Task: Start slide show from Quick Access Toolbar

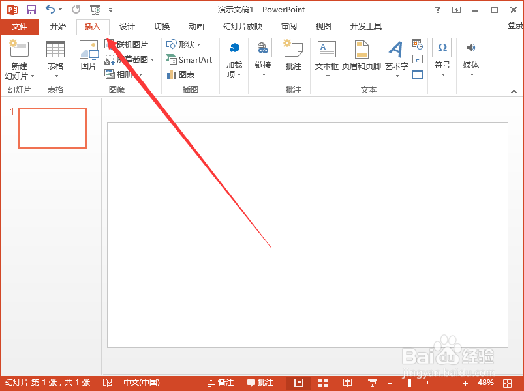Action: click(95, 9)
